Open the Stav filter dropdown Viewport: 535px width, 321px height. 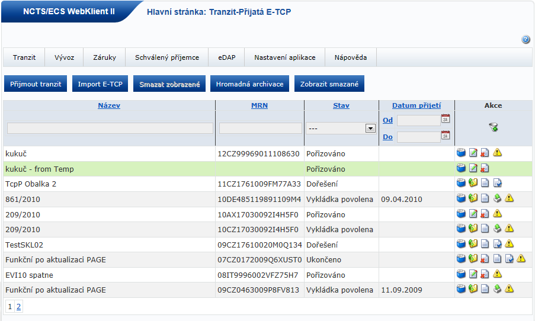coord(341,128)
